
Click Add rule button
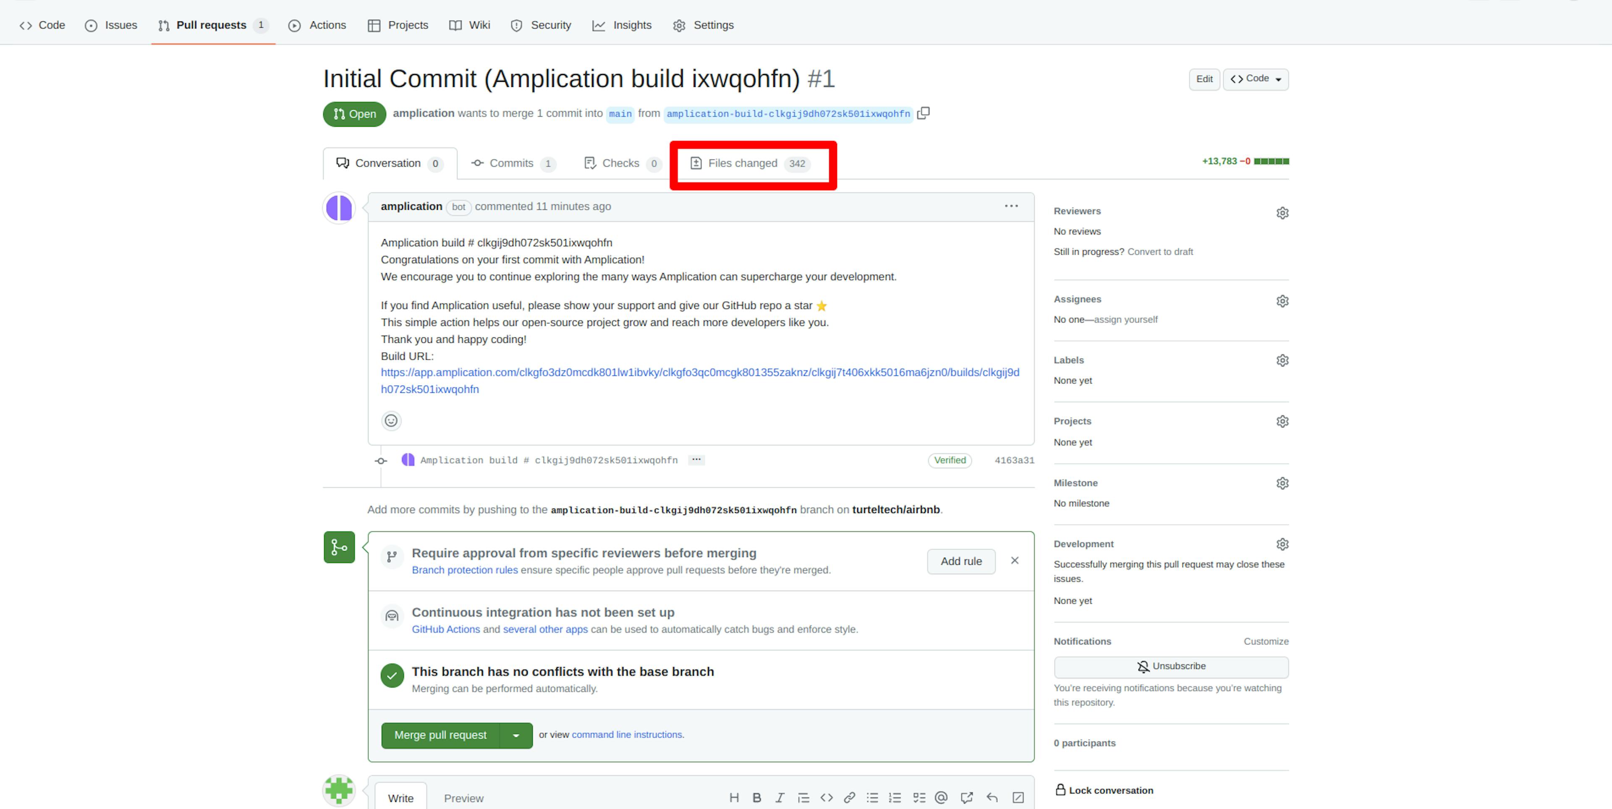pyautogui.click(x=960, y=561)
